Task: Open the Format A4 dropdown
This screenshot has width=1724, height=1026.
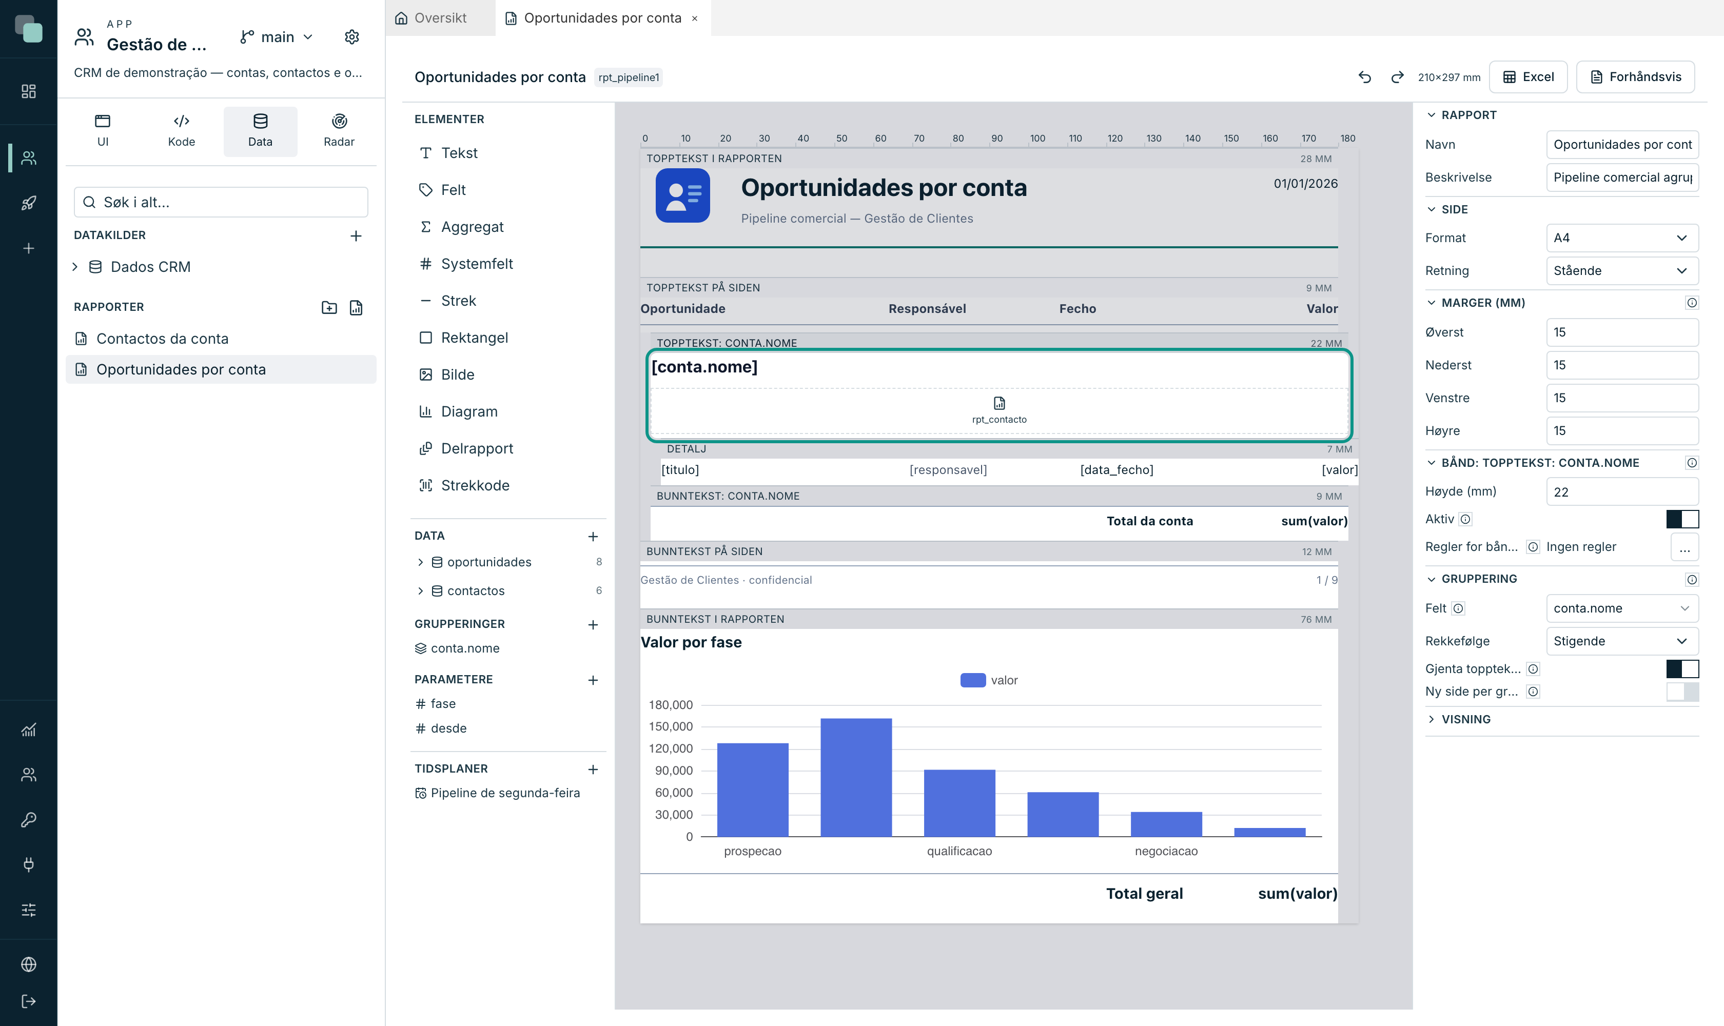Action: 1622,238
